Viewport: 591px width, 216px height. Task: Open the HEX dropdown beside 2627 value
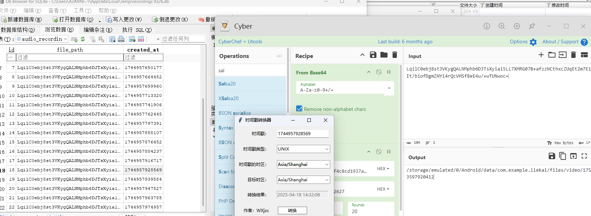(383, 189)
